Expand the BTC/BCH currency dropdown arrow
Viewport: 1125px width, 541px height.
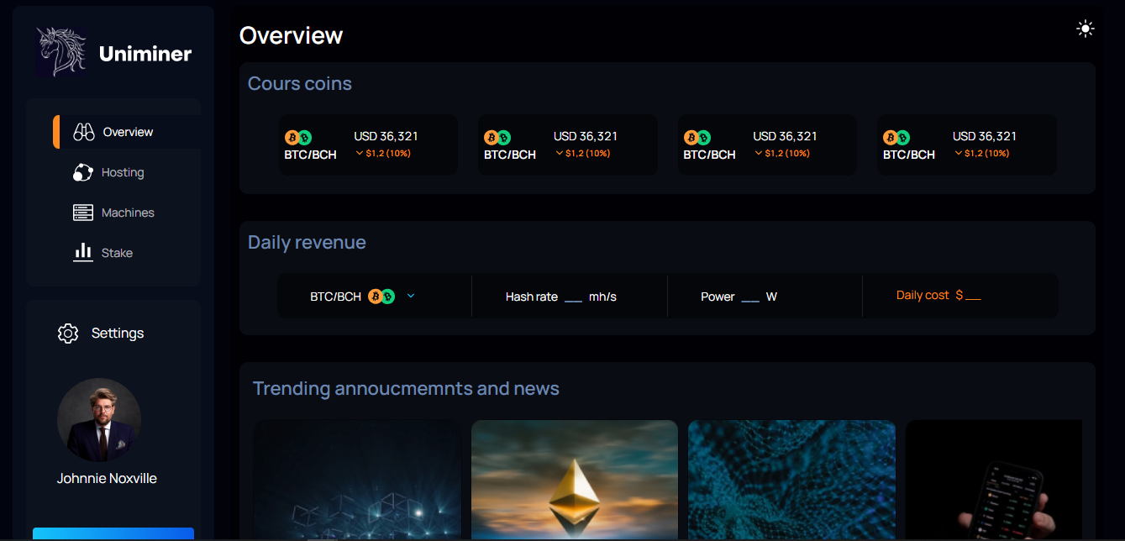(x=411, y=296)
